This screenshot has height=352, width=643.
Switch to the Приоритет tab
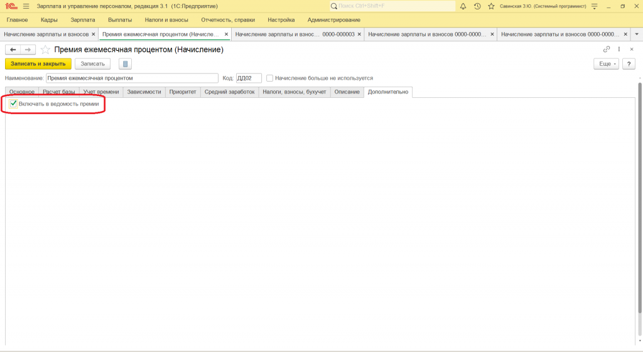pyautogui.click(x=183, y=92)
